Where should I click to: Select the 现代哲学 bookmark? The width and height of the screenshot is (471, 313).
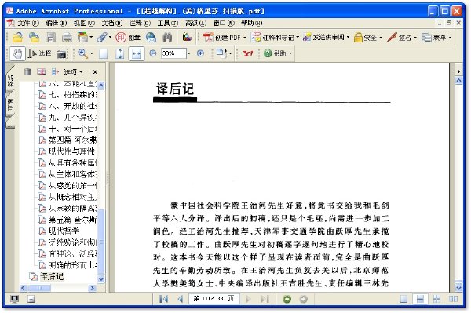pos(64,231)
